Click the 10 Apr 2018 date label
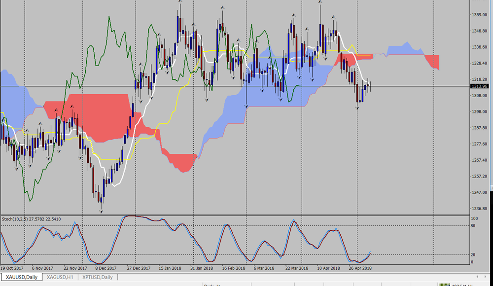Image resolution: width=493 pixels, height=286 pixels. pyautogui.click(x=328, y=268)
